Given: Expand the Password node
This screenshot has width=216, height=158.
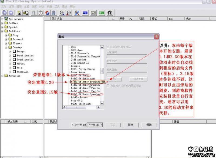Looking at the screenshot, I should (x=6, y=39).
